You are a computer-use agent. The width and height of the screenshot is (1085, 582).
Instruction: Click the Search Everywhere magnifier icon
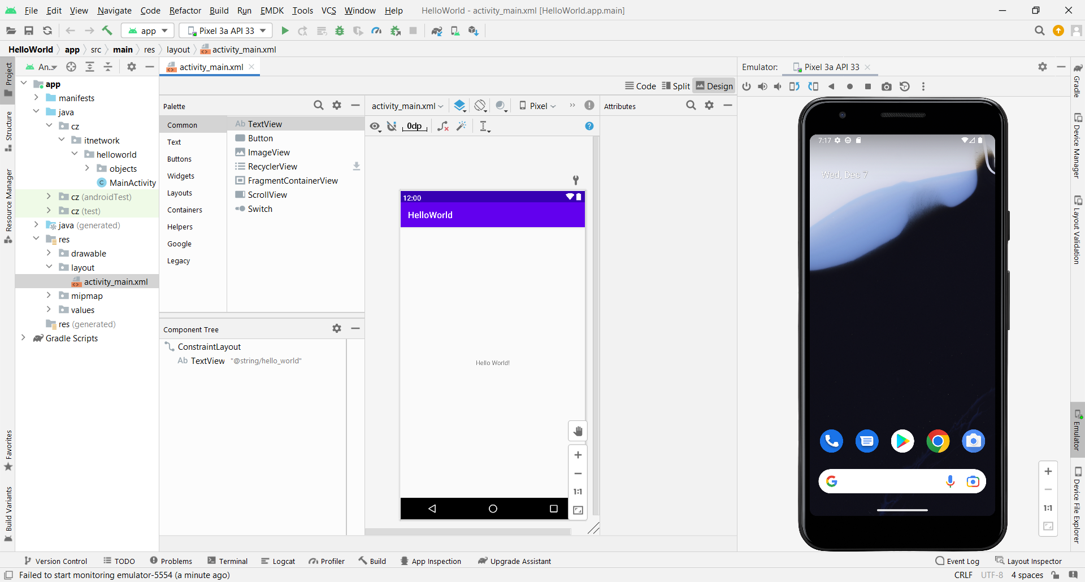coord(1039,31)
